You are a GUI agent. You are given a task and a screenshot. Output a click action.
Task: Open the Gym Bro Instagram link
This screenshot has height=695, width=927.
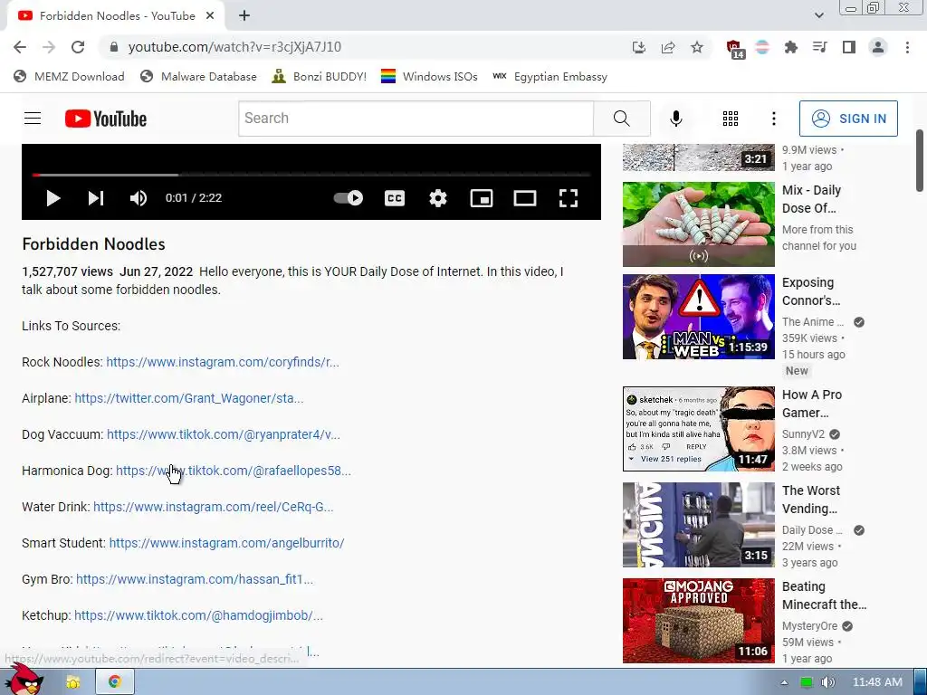195,579
